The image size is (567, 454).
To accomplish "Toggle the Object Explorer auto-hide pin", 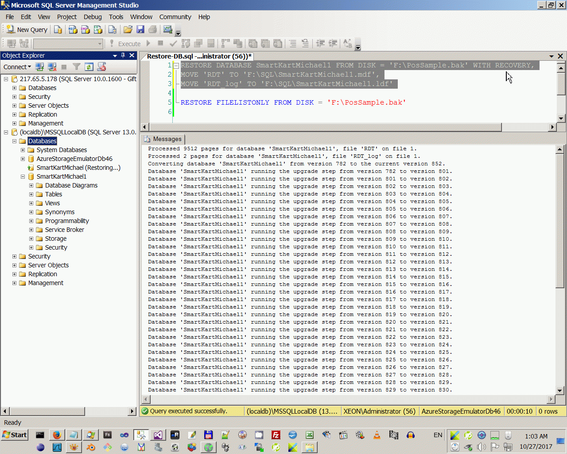I will click(123, 55).
